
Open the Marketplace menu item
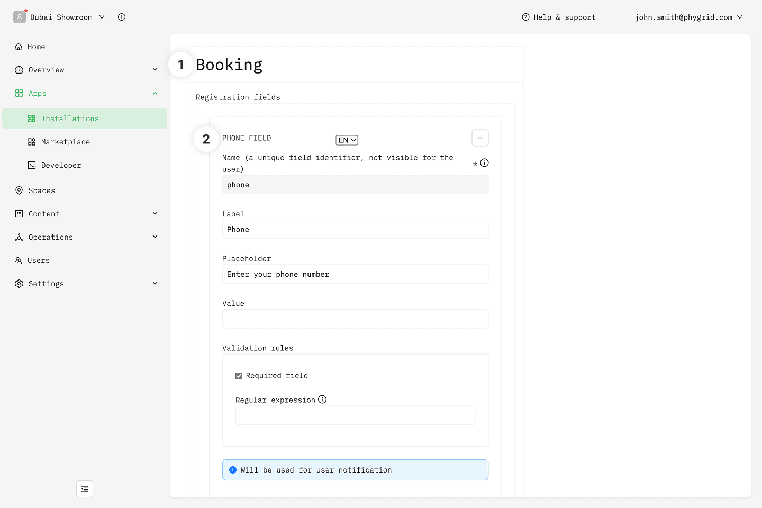pyautogui.click(x=66, y=142)
